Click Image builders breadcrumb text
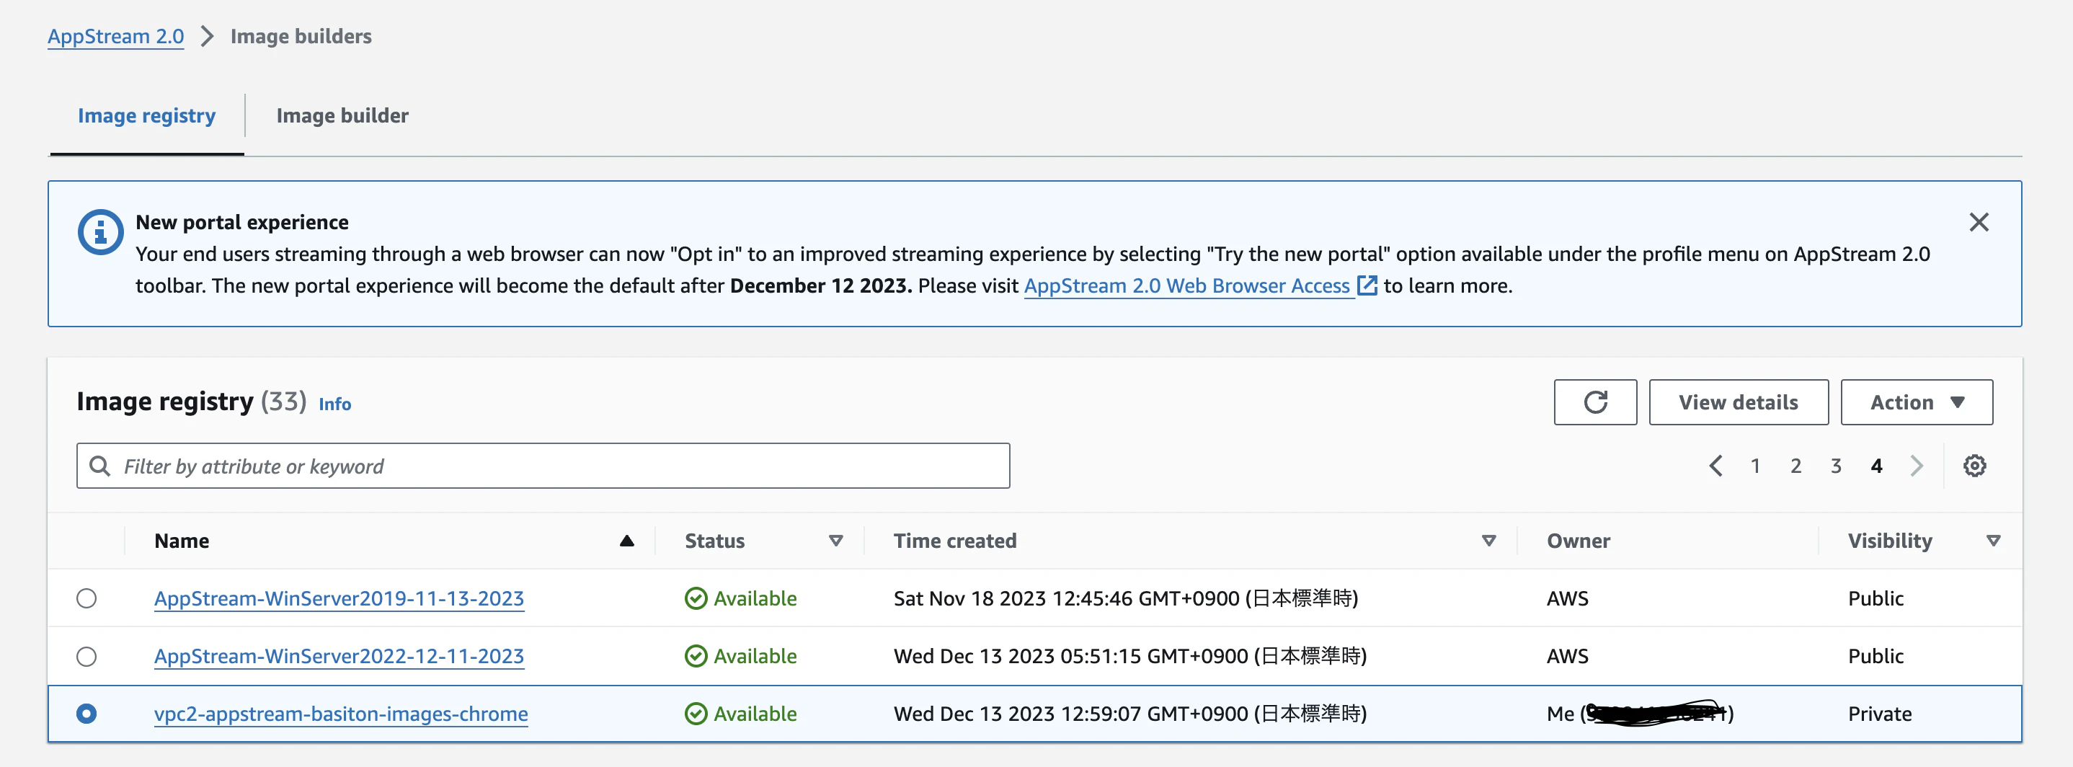 tap(301, 36)
